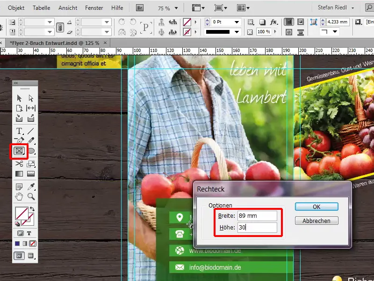
Task: Select the Free Transform tool
Action: 31,163
